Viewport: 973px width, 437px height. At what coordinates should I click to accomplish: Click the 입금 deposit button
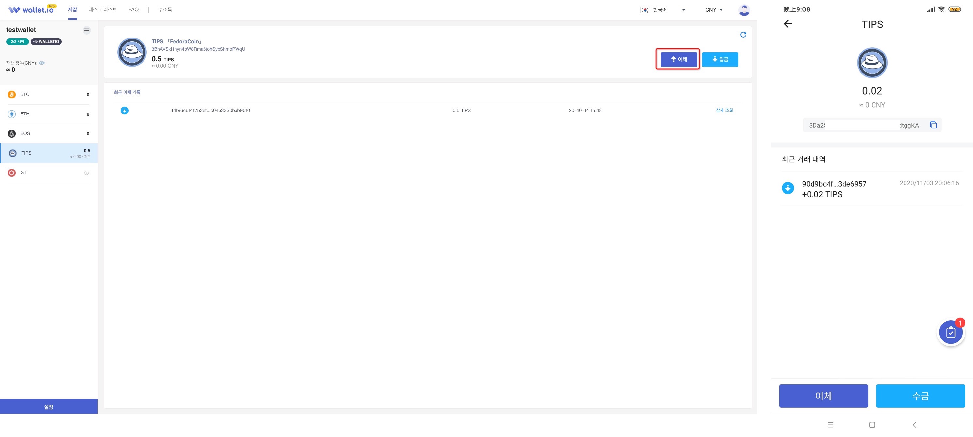[720, 59]
